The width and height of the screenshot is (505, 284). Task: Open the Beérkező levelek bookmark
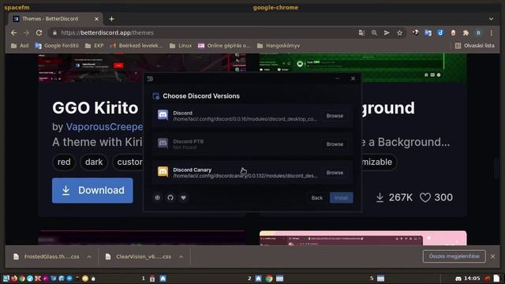point(137,46)
